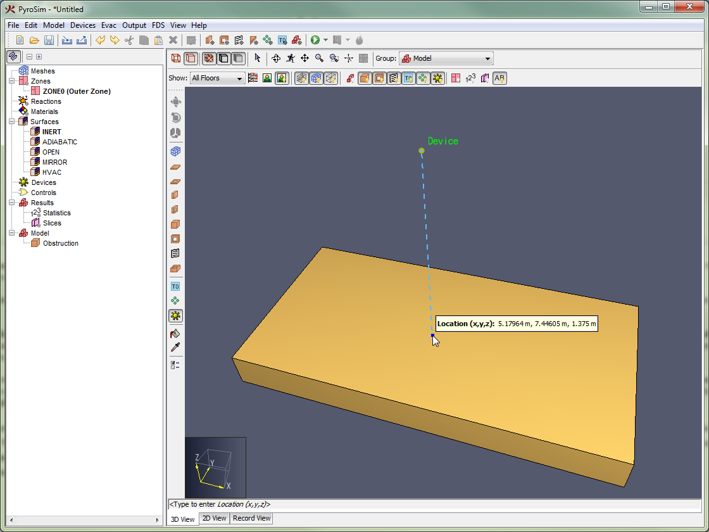The width and height of the screenshot is (709, 532).
Task: Select the Draw Mesh tool in the side toolbar
Action: coord(175,151)
